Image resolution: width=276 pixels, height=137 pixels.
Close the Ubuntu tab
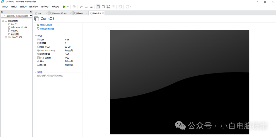point(87,13)
